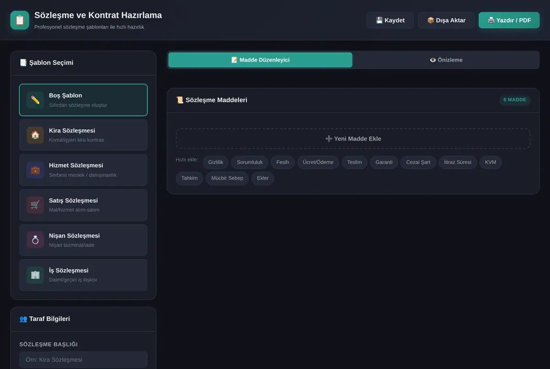Switch to the Madde Düzenleyici tab
The height and width of the screenshot is (369, 550).
tap(260, 60)
